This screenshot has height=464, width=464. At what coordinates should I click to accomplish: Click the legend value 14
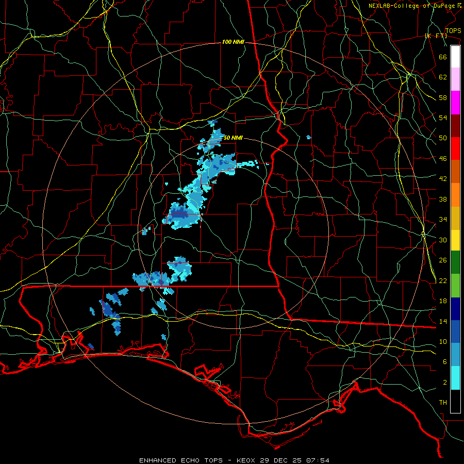[x=443, y=321]
